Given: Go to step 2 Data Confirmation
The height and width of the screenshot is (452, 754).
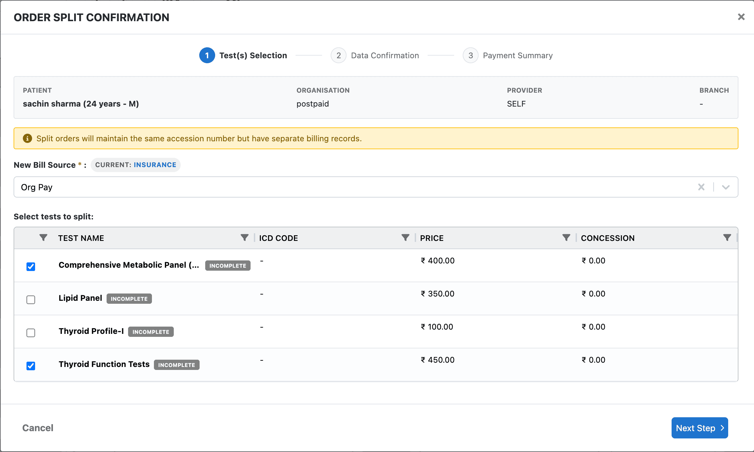Looking at the screenshot, I should coord(375,55).
